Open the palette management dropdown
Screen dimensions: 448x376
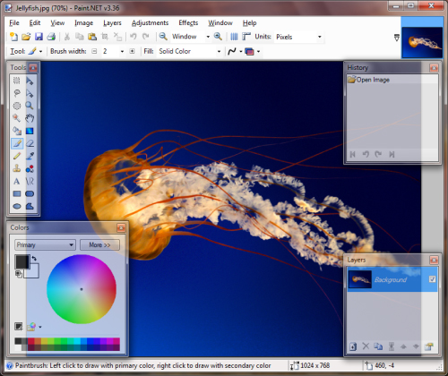pyautogui.click(x=40, y=327)
